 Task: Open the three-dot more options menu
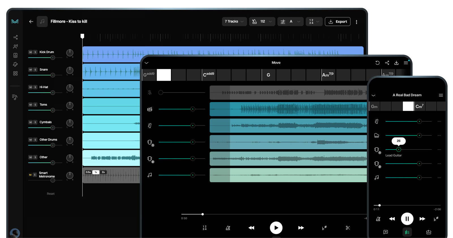pyautogui.click(x=356, y=22)
